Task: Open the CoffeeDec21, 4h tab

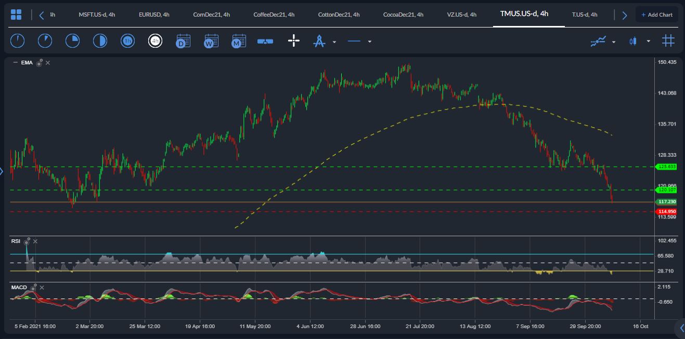Action: point(274,15)
